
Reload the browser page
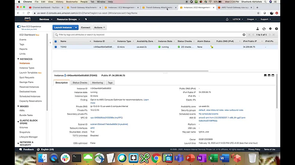pos(28,13)
